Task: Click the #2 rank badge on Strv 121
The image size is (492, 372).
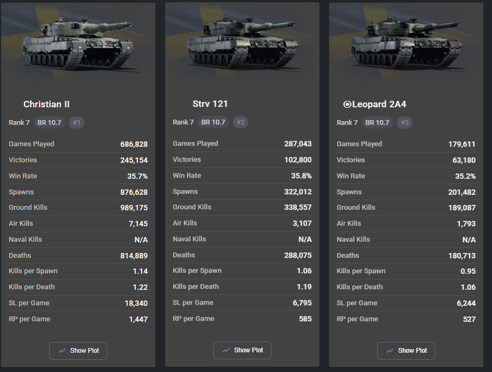Action: click(240, 122)
